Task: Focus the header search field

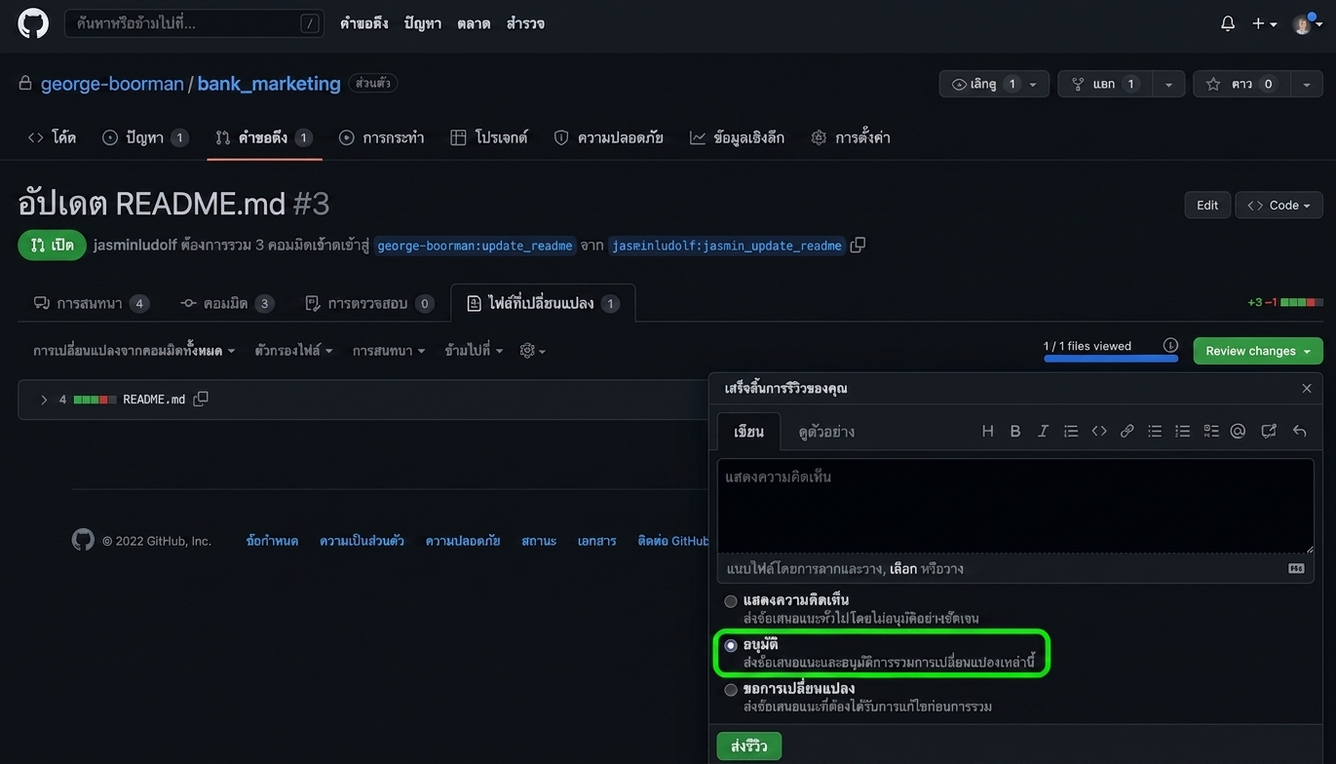Action: click(x=194, y=23)
